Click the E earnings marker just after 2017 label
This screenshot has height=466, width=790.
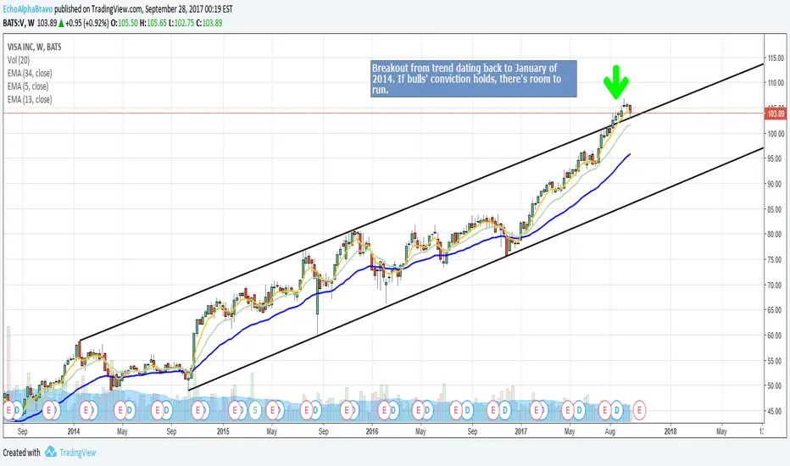(x=537, y=411)
